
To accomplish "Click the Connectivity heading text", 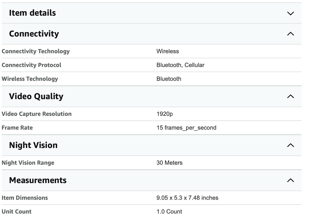I will pos(34,34).
